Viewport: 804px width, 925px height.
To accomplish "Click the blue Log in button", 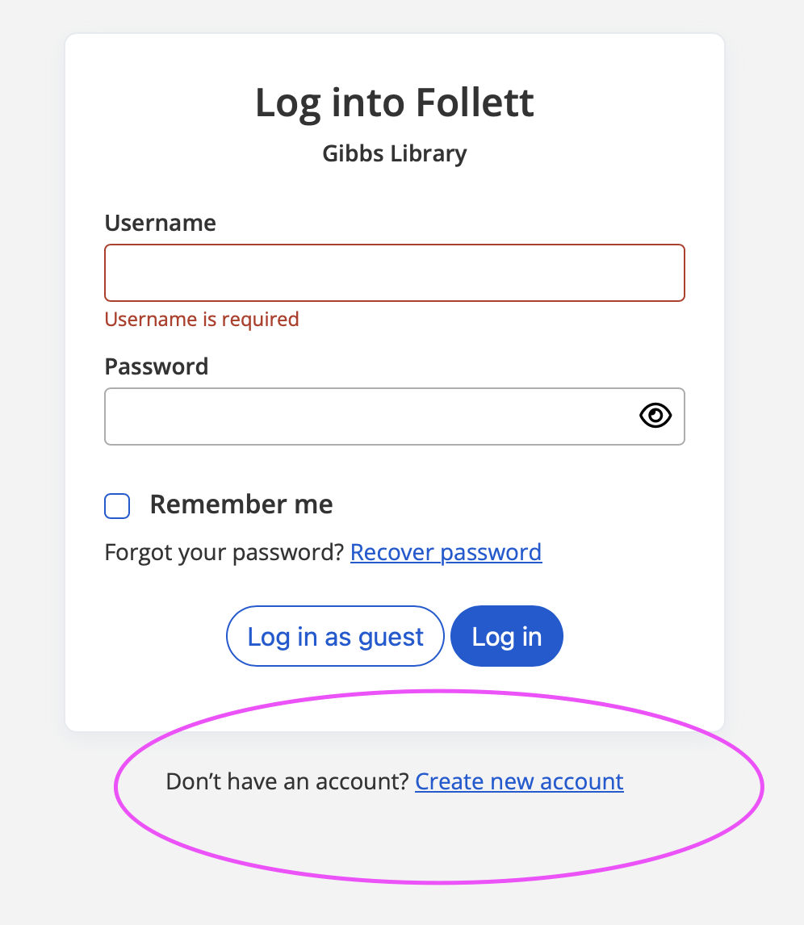I will 506,636.
